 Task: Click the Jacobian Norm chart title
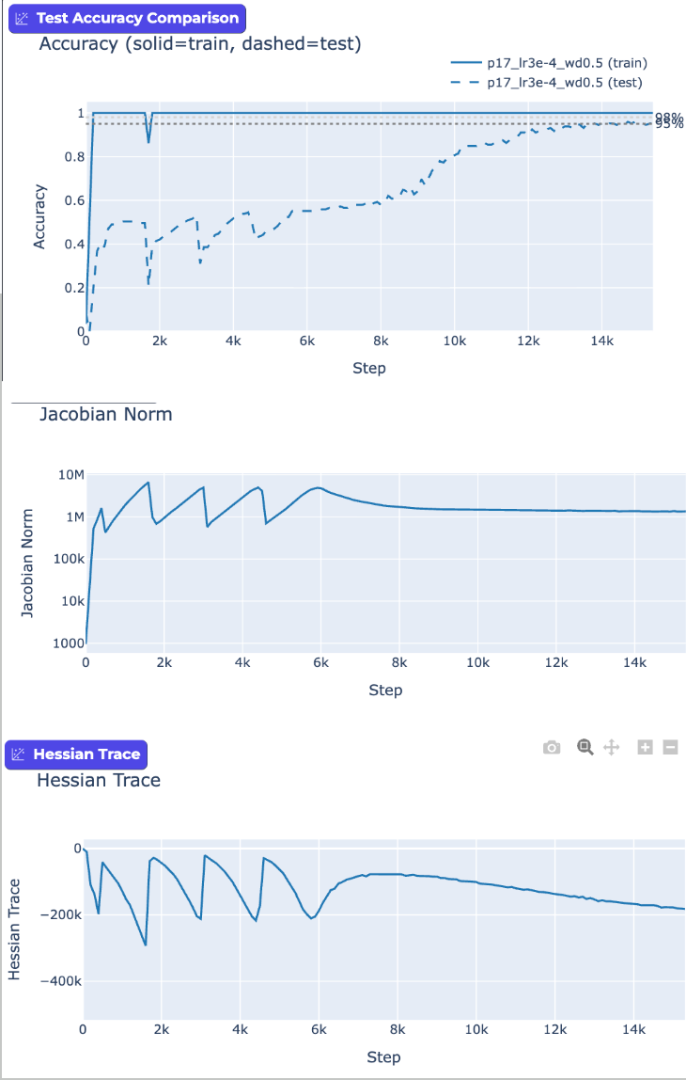pyautogui.click(x=105, y=414)
